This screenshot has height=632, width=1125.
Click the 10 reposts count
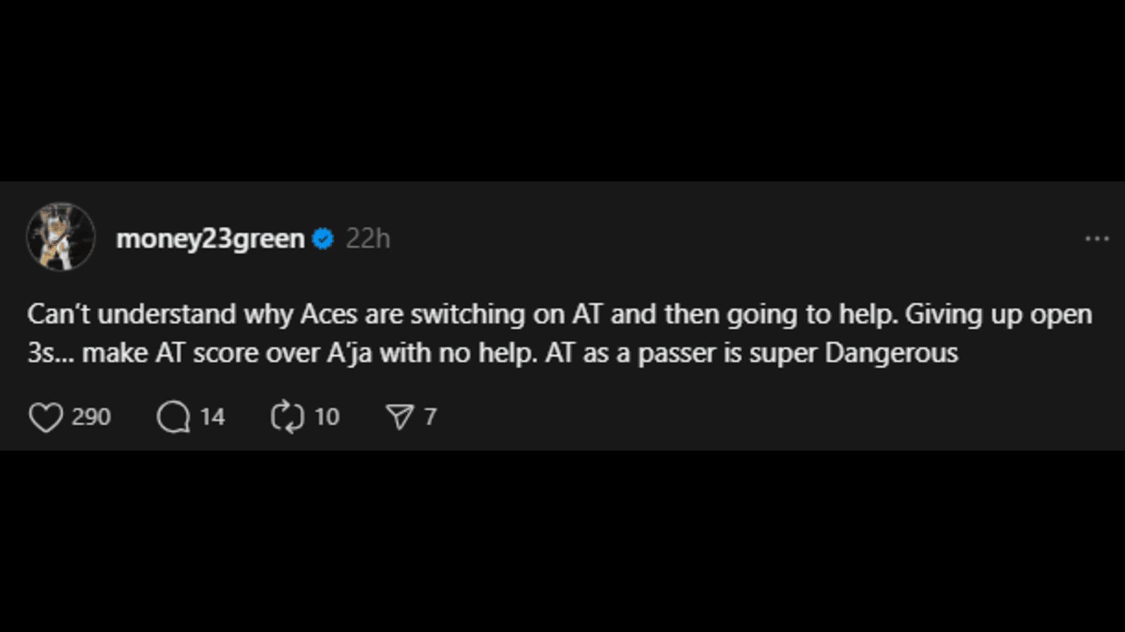coord(327,417)
